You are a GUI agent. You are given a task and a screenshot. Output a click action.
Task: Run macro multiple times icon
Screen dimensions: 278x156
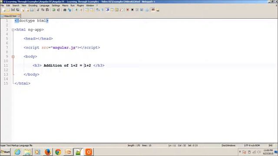142,10
